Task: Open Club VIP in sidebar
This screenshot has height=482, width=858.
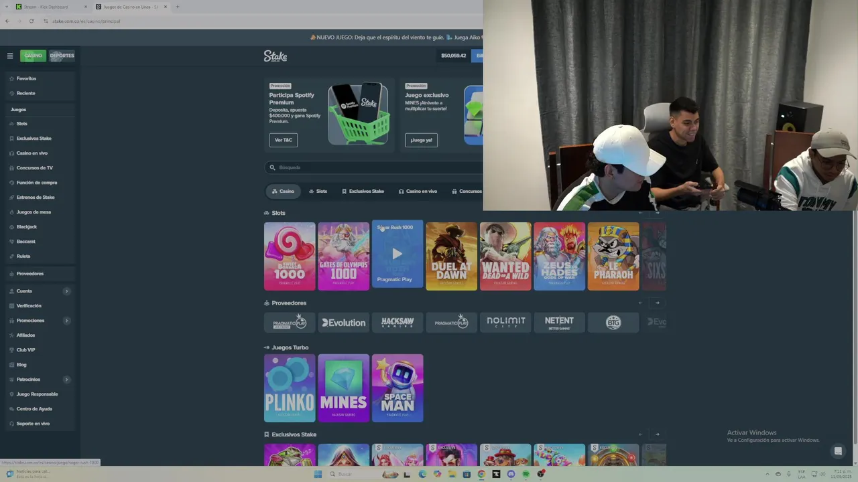Action: pos(25,350)
